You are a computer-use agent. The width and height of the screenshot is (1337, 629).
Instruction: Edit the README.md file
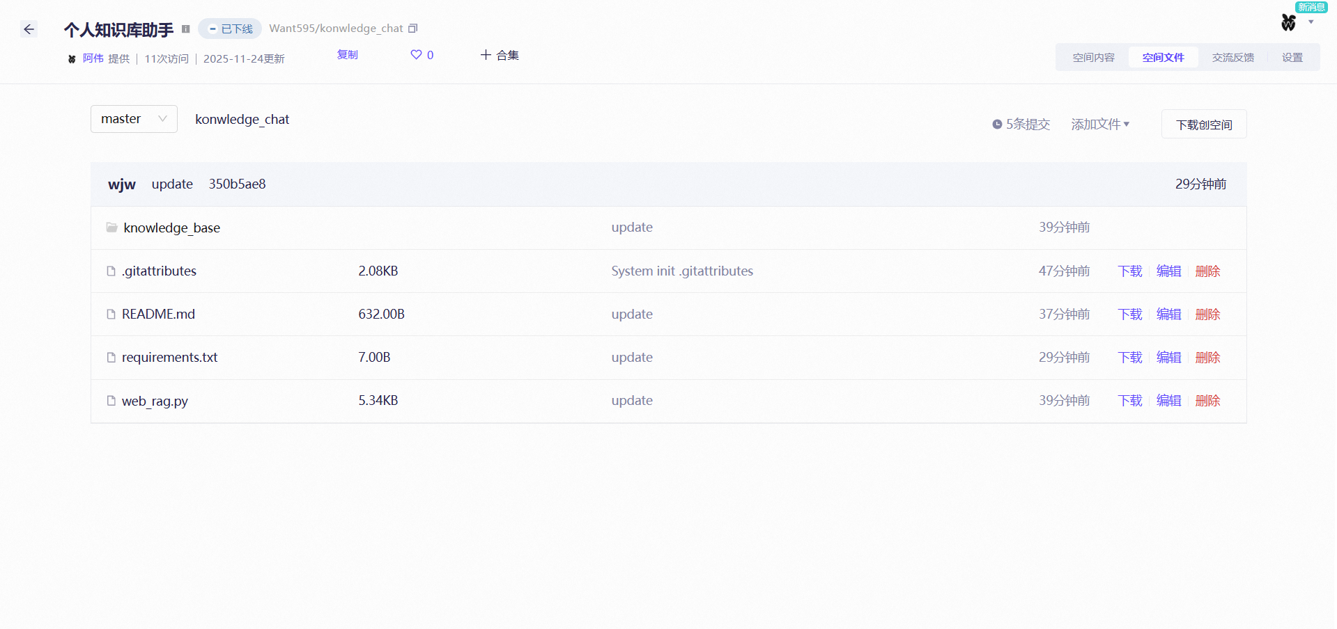pyautogui.click(x=1168, y=314)
